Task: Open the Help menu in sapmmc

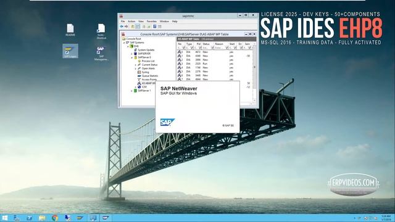Action: tap(175, 22)
